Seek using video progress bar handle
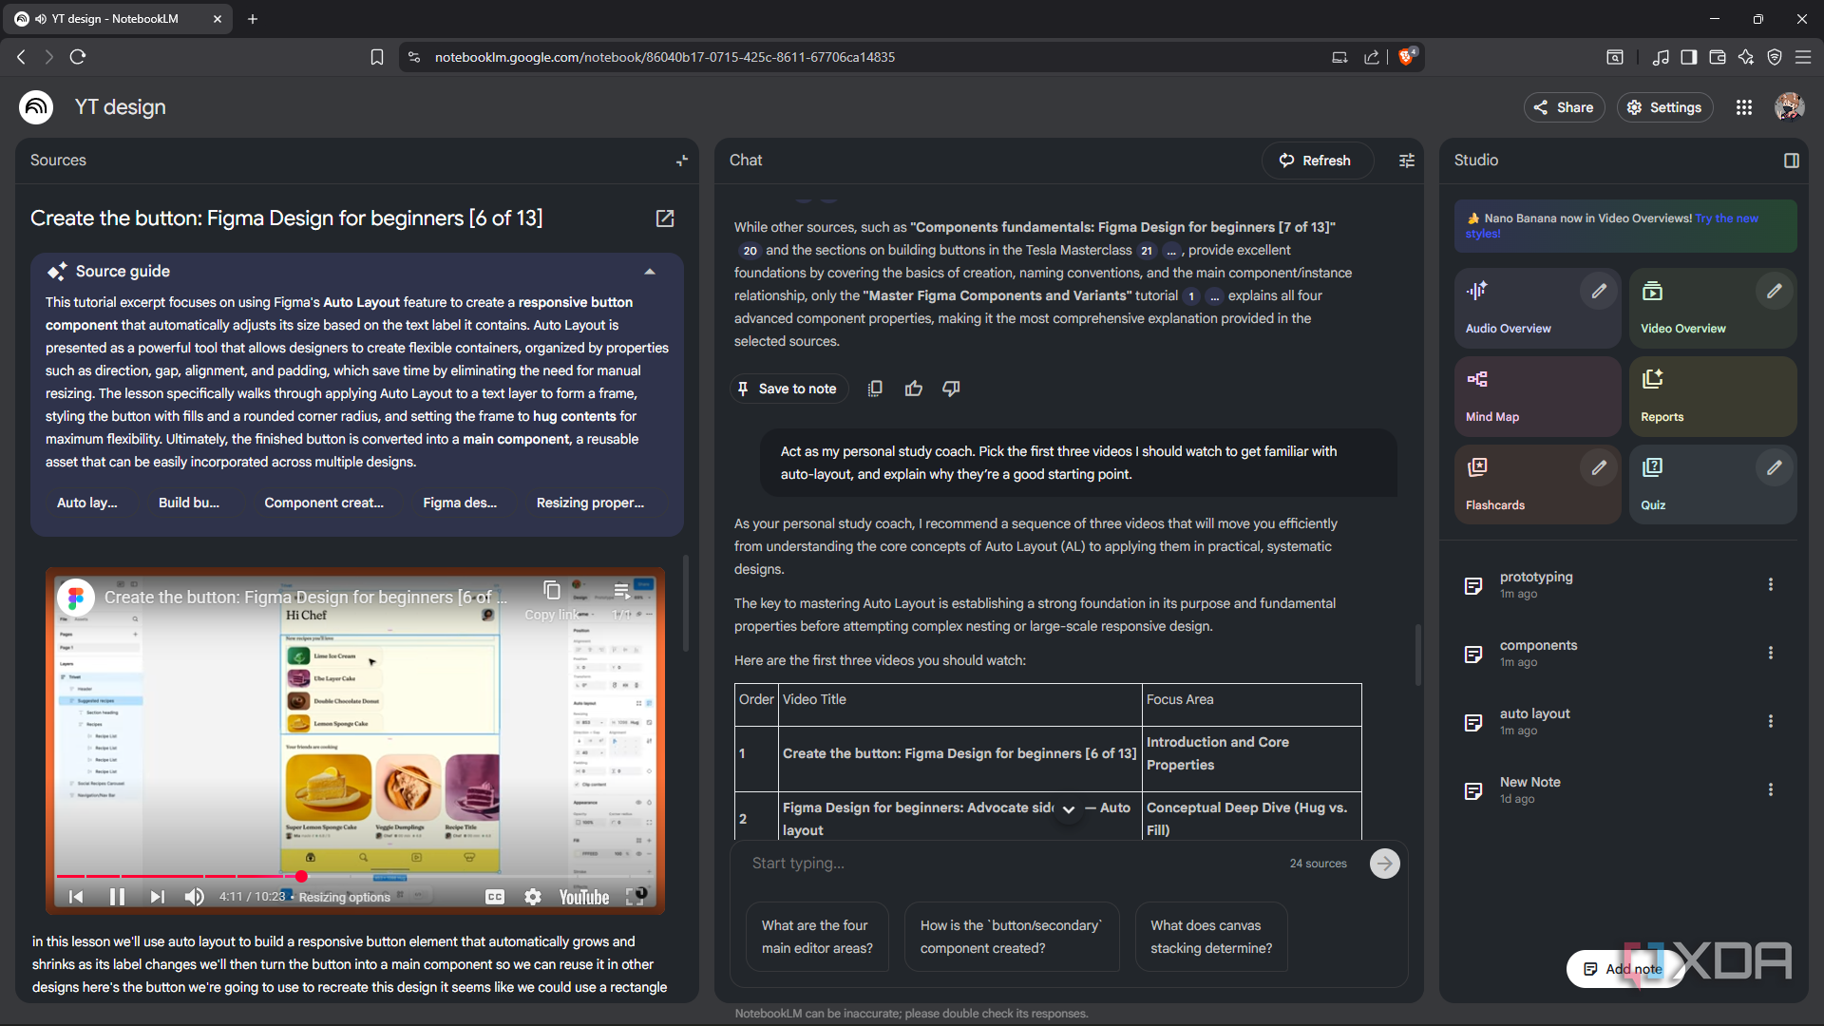This screenshot has width=1824, height=1026. 301,876
